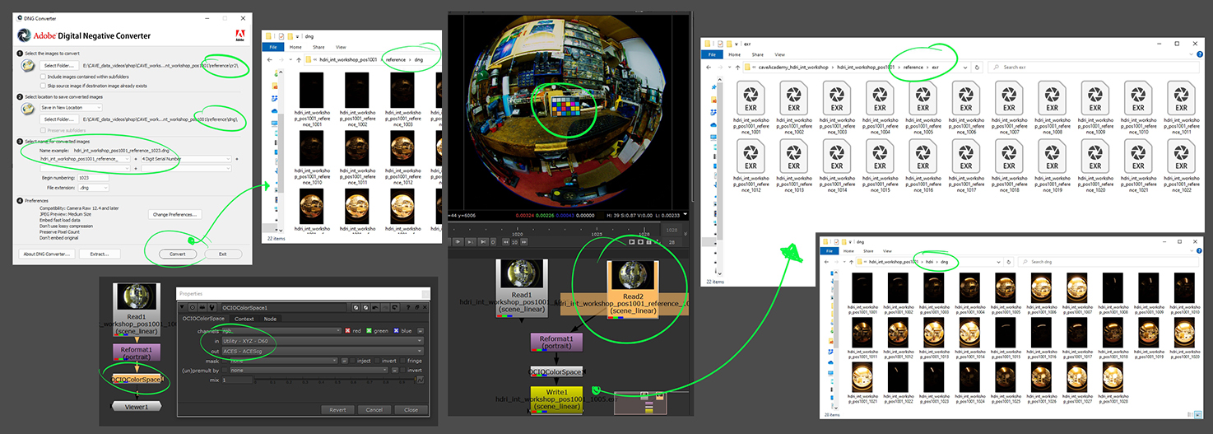1213x434 pixels.
Task: Open hdri_int_workshop_pos1001_reference_1006 EXR file
Action: (x=965, y=108)
